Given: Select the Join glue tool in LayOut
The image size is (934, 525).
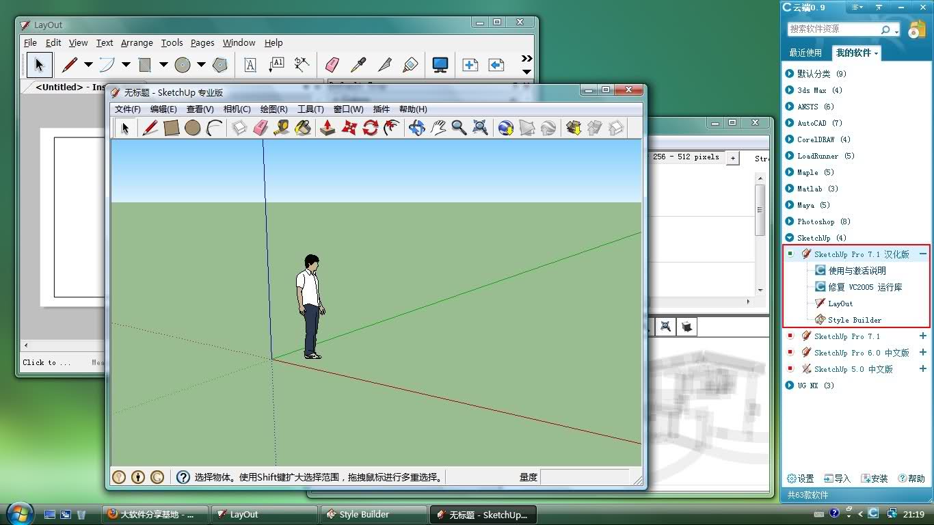Looking at the screenshot, I should 410,65.
